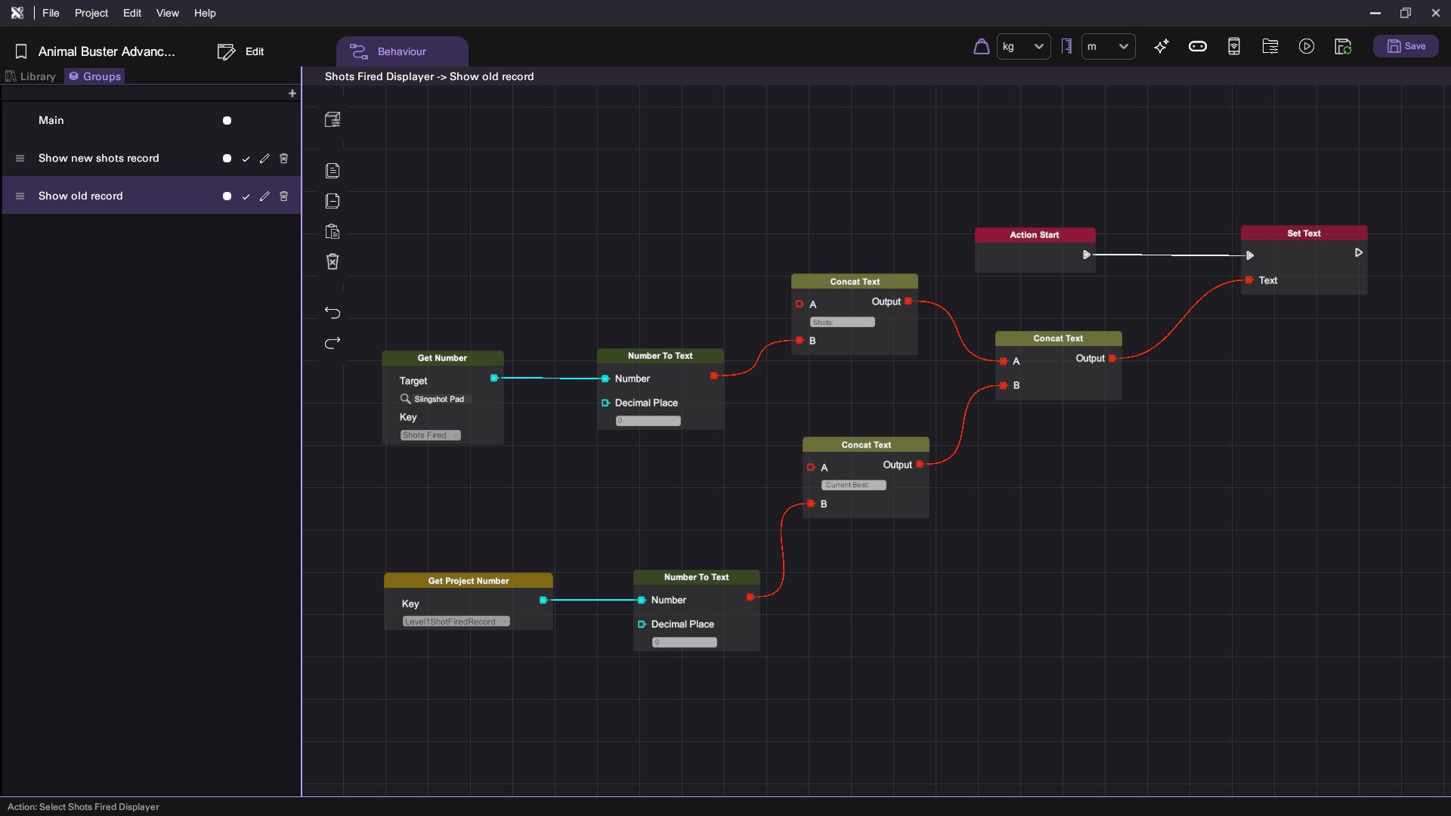Expand the Level1ShotFiredRecord key dropdown
Screen dimensions: 1451x816
(x=456, y=622)
